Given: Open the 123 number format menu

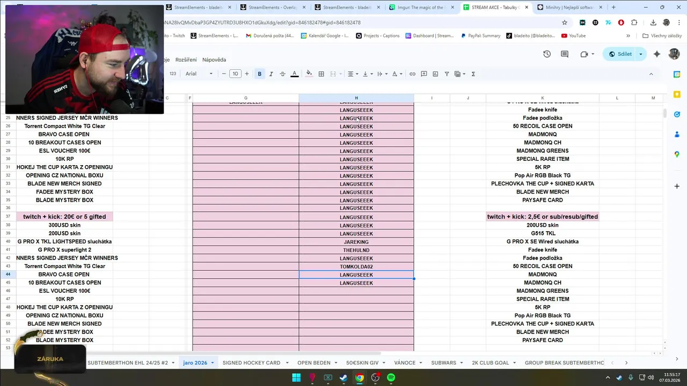Looking at the screenshot, I should 173,74.
